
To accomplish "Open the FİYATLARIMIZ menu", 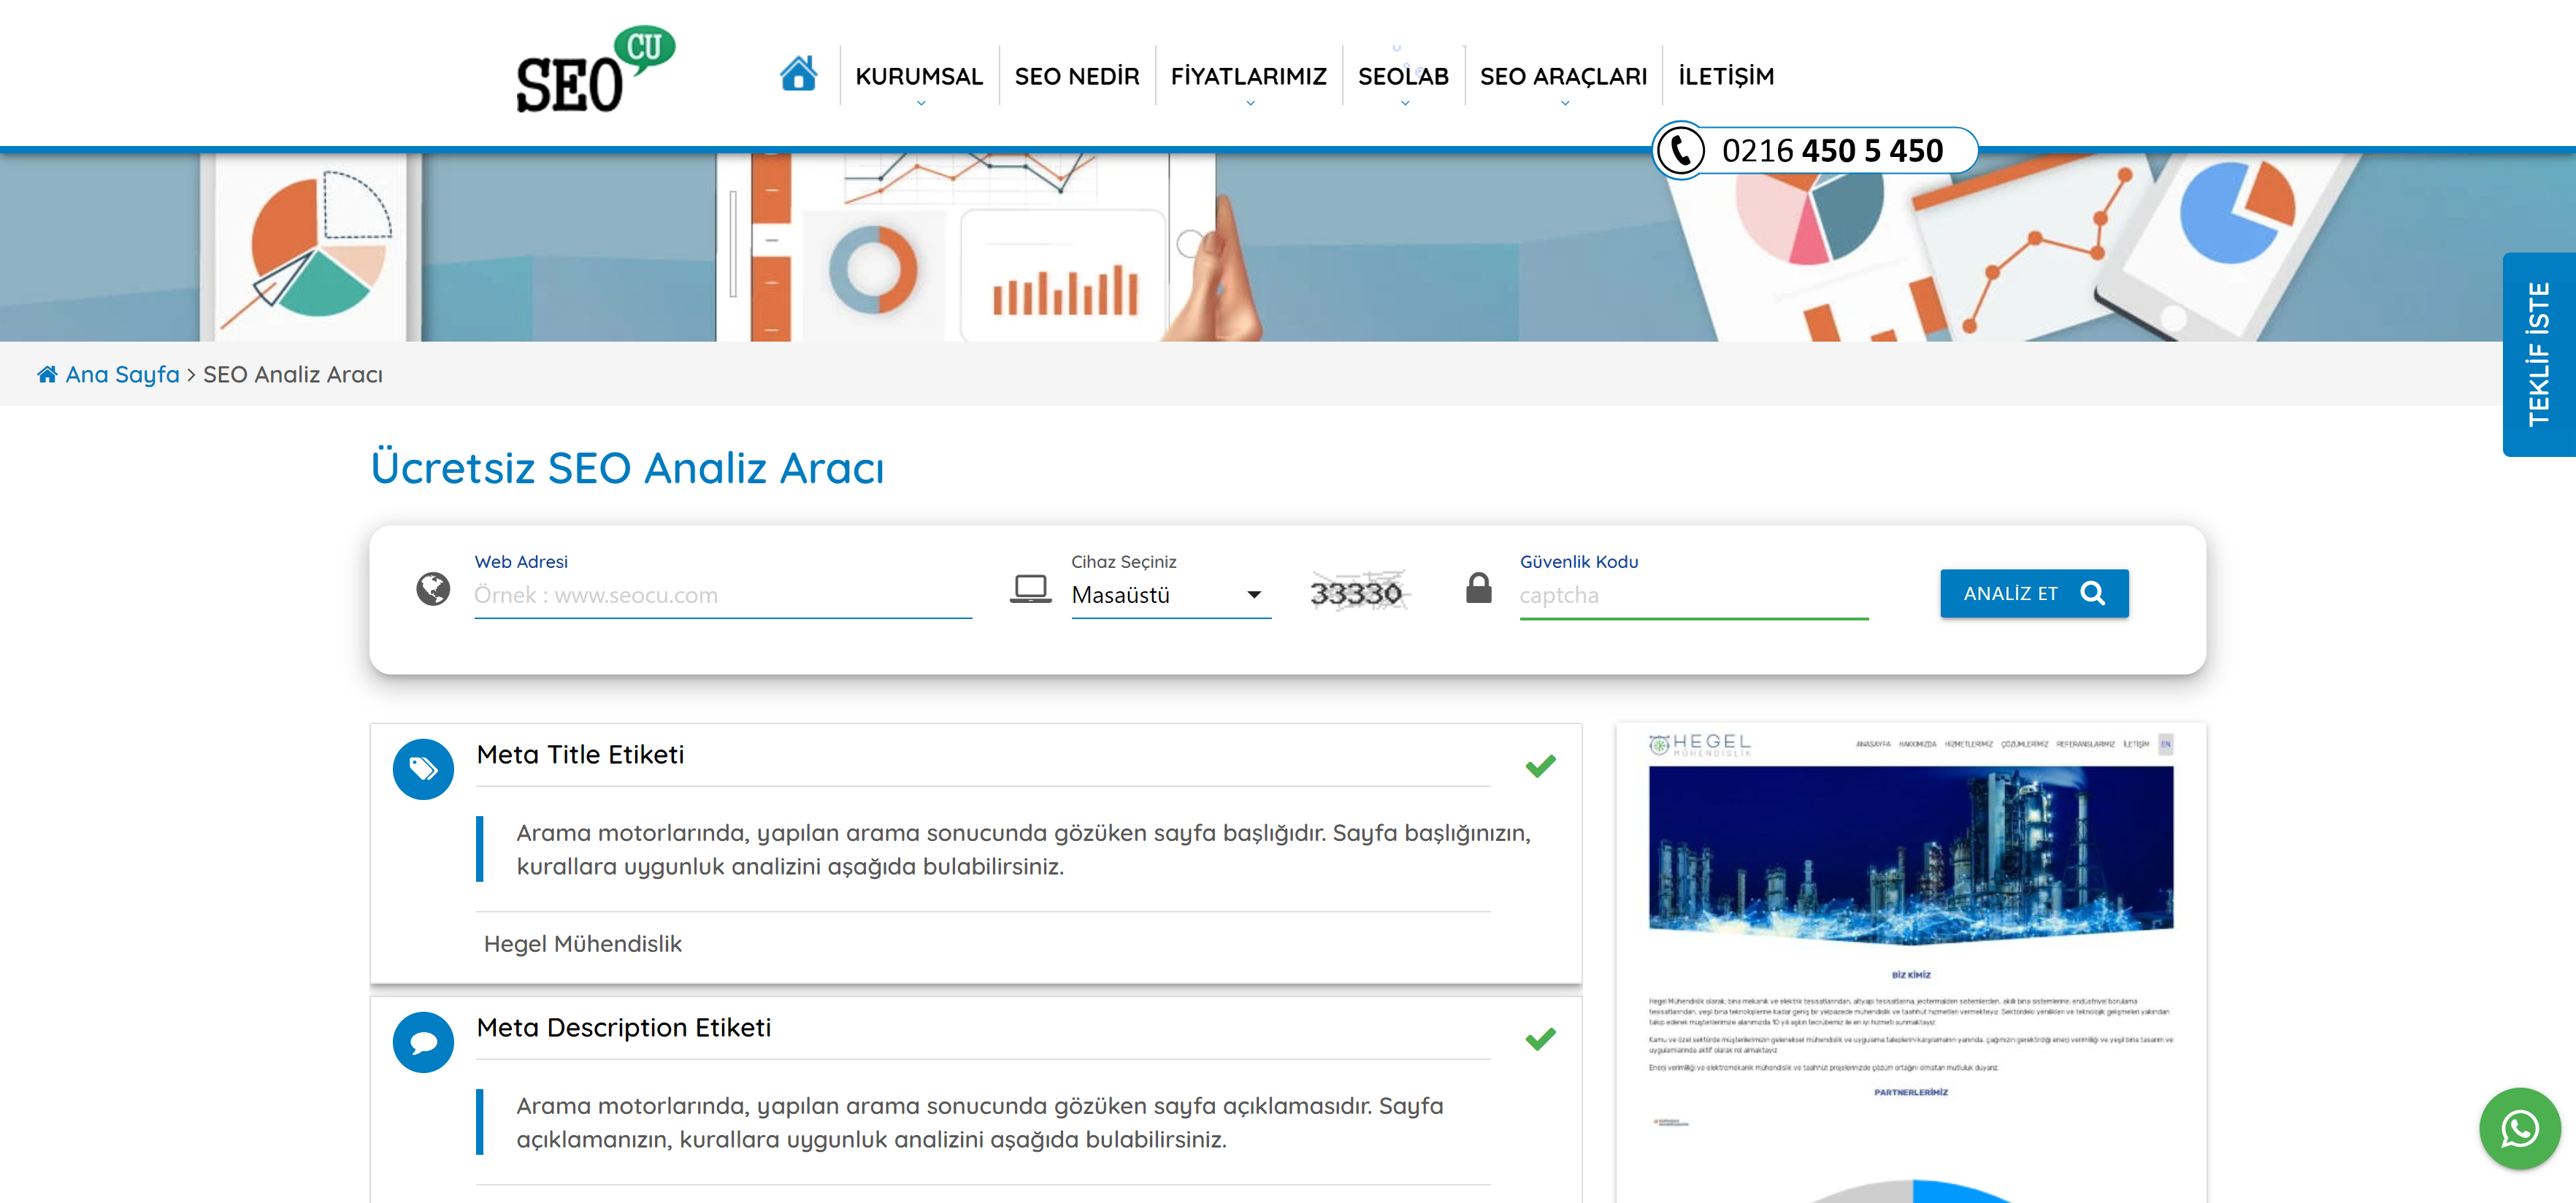I will (x=1248, y=76).
